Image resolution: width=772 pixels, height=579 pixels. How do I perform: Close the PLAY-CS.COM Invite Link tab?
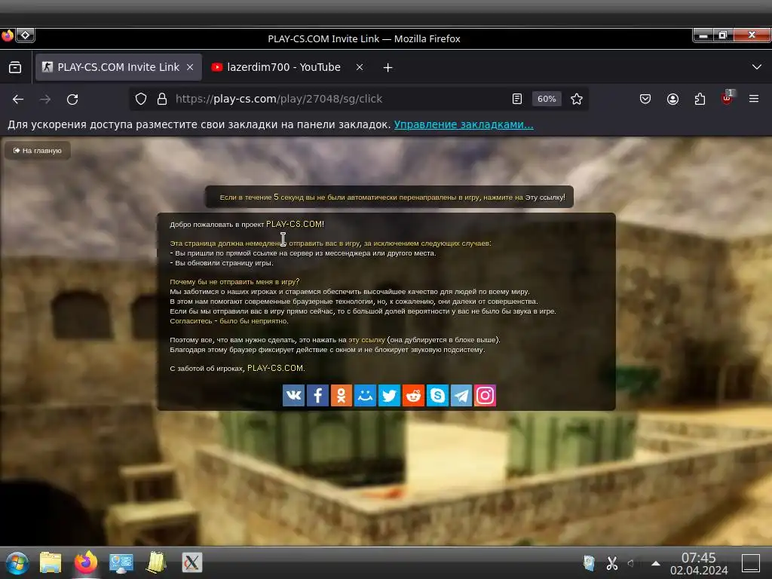point(190,67)
